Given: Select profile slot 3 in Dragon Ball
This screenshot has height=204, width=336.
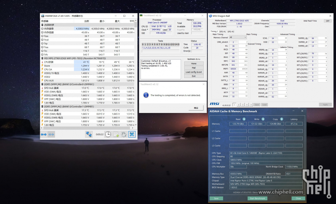Looking at the screenshot, I should 243,104.
